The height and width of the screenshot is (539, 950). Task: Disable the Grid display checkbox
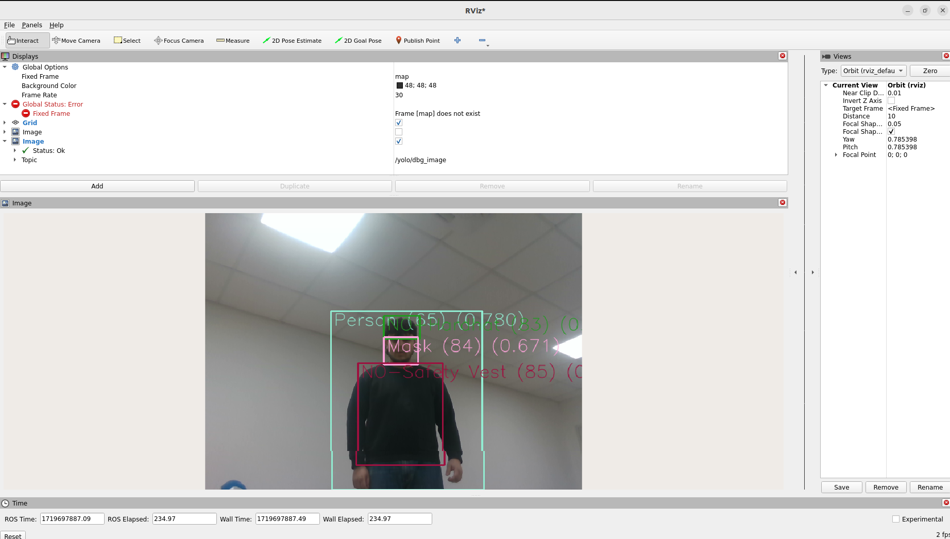tap(399, 123)
